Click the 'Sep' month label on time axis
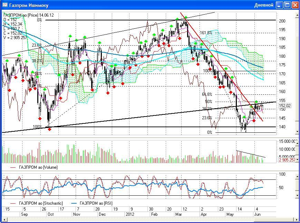Viewport: 300px width, 223px height. click(x=24, y=214)
